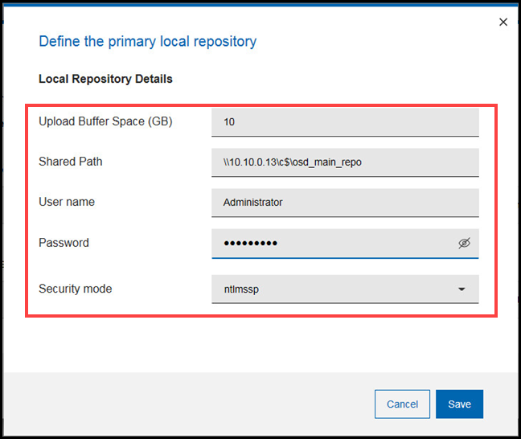Close the dialog with the X icon
The image size is (521, 439).
click(503, 22)
